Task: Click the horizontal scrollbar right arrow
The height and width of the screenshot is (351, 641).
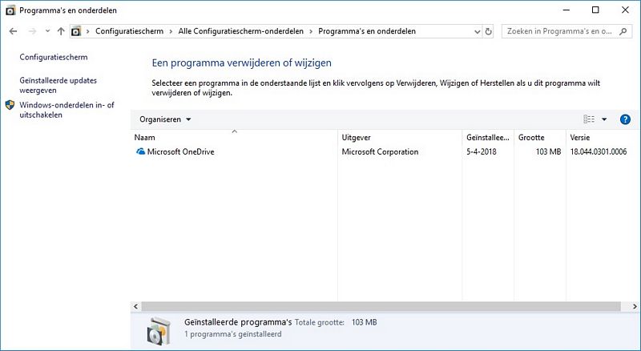Action: point(635,306)
